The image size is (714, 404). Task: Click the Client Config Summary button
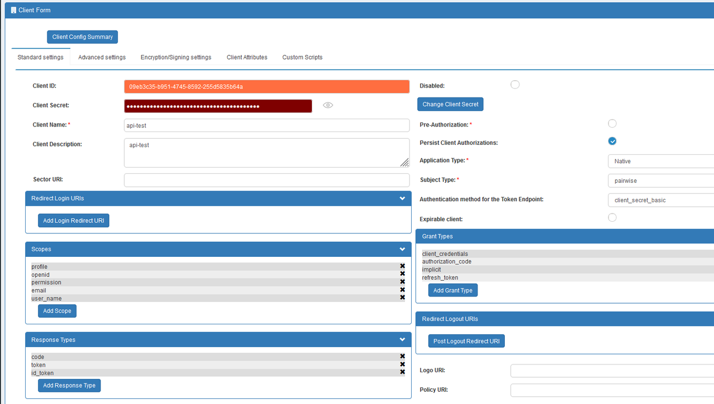coord(83,37)
